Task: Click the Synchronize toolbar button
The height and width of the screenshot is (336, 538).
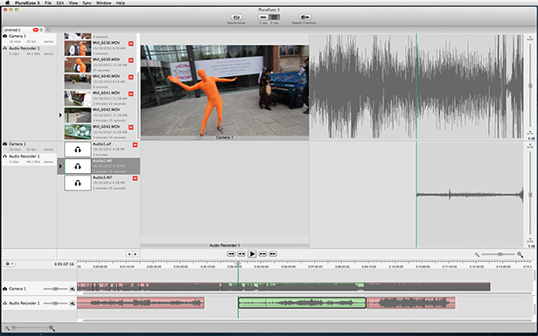Action: pyautogui.click(x=236, y=17)
